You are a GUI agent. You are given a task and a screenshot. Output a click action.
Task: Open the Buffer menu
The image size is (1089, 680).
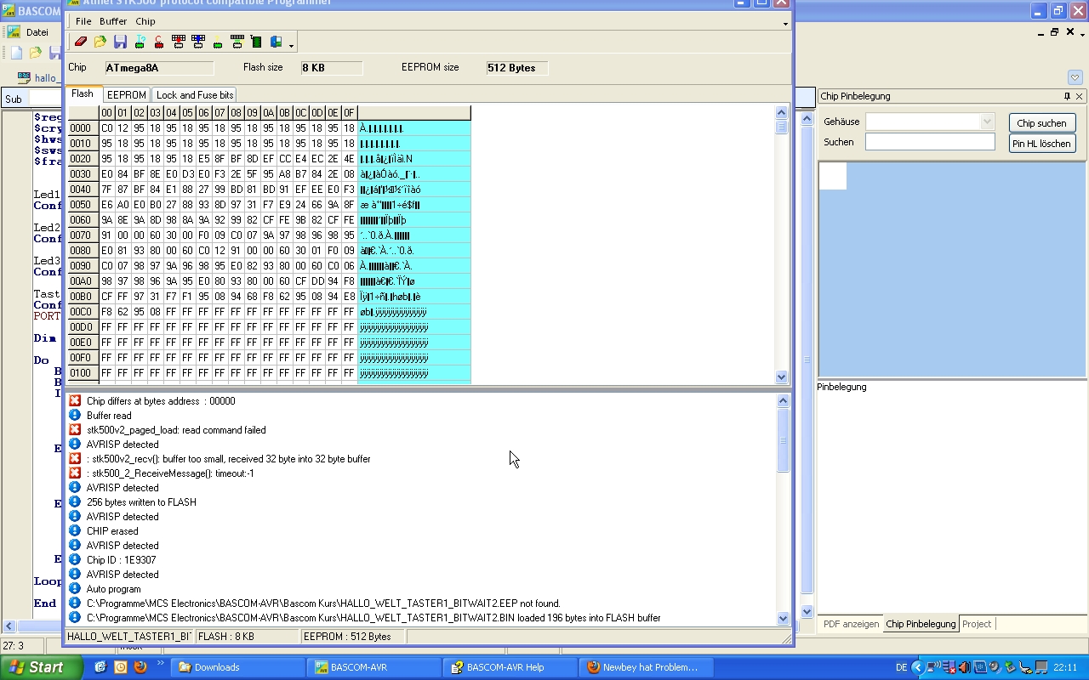(113, 21)
